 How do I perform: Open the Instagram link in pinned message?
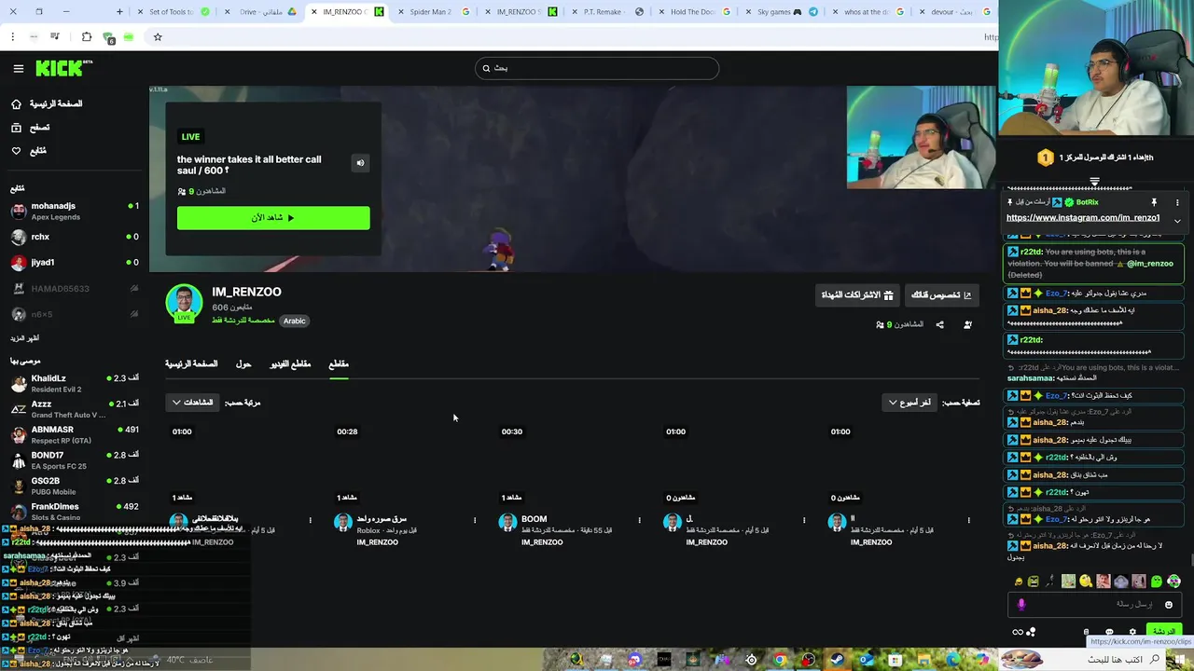tap(1082, 218)
